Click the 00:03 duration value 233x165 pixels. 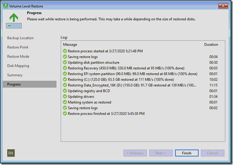(213, 68)
